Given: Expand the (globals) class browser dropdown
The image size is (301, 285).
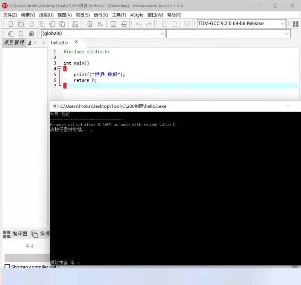Looking at the screenshot, I should click(162, 33).
